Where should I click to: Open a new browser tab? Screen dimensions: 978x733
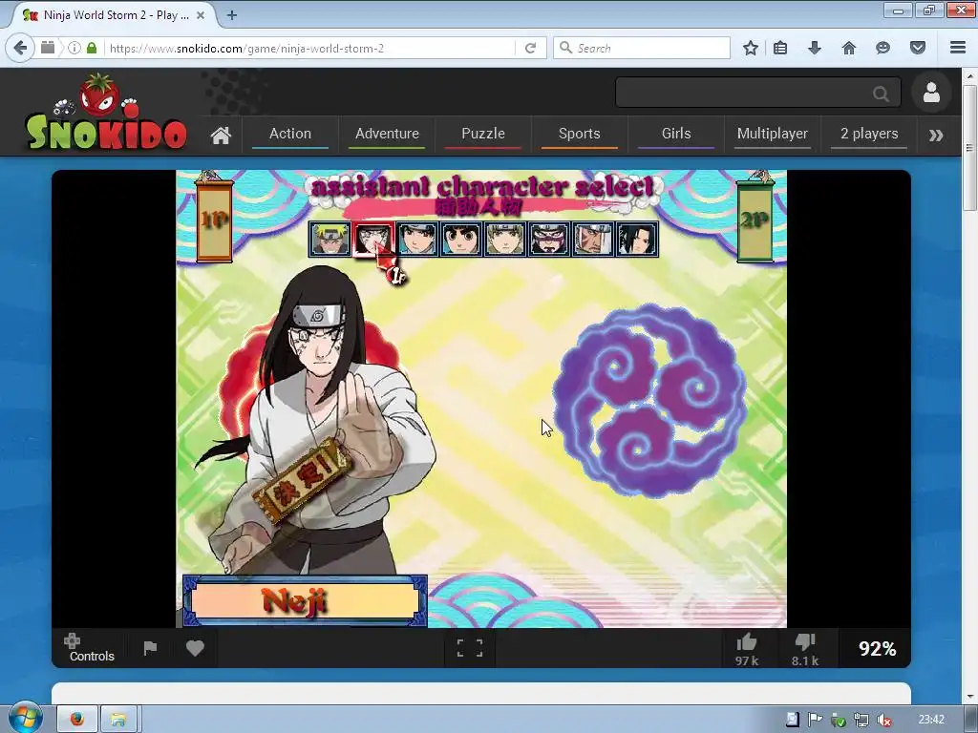(x=231, y=15)
